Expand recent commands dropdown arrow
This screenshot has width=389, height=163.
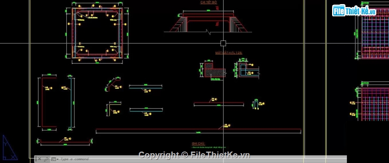(x=58, y=159)
